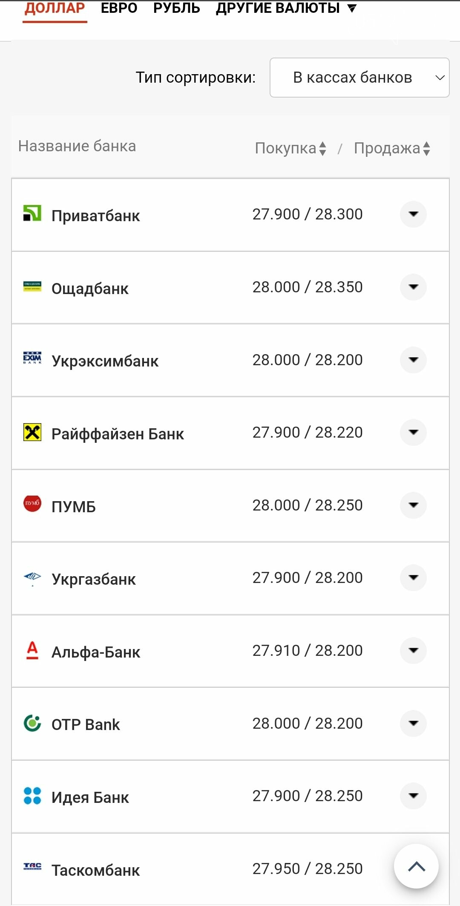Expand Приватбанк rate details arrow
The width and height of the screenshot is (460, 906).
[413, 214]
